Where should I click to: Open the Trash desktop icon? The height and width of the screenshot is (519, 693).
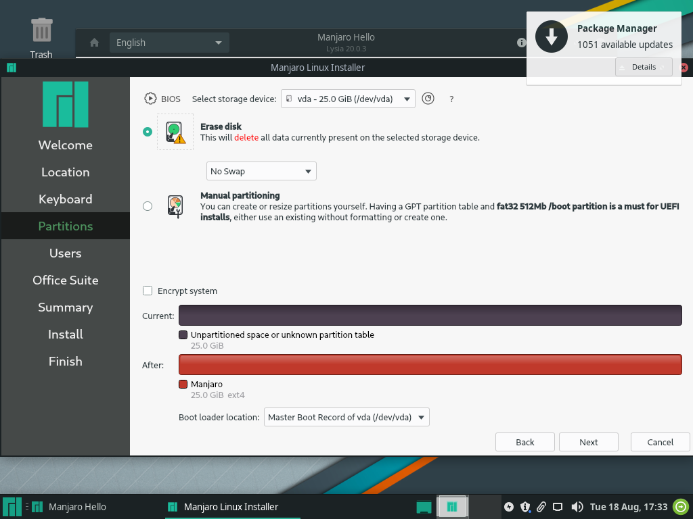[41, 39]
